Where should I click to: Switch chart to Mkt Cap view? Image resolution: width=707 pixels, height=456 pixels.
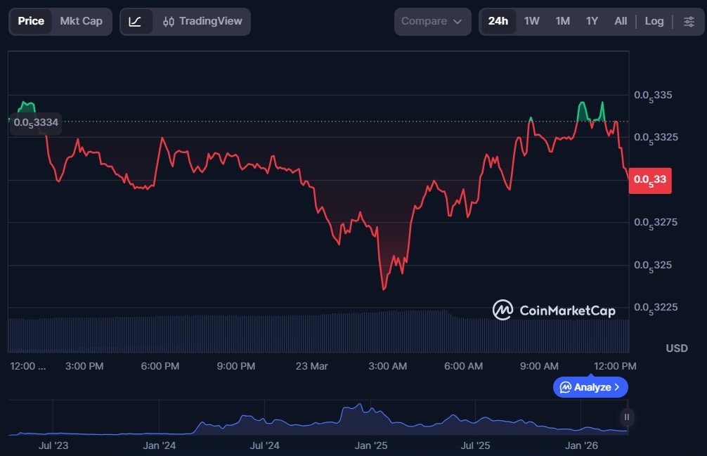[x=81, y=21]
